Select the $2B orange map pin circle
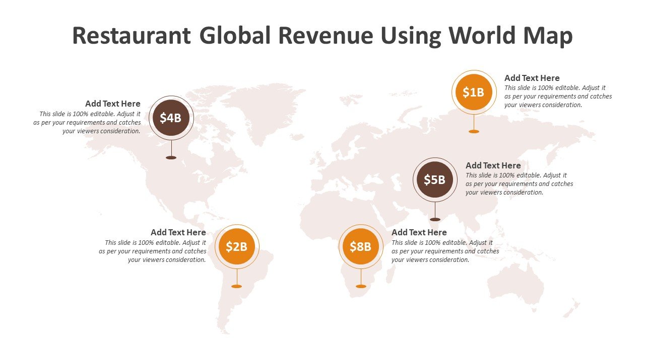The height and width of the screenshot is (362, 645). [x=237, y=246]
